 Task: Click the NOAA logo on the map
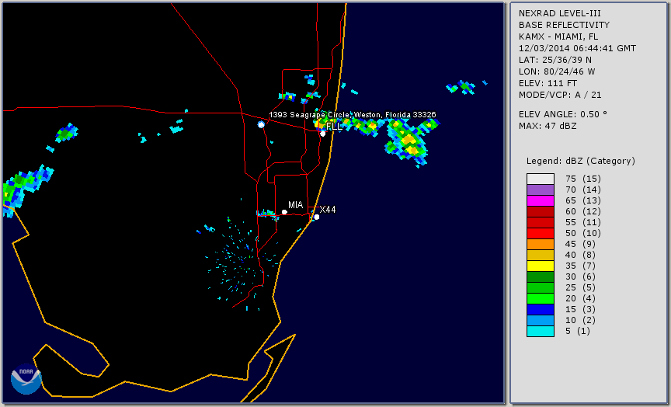26,379
